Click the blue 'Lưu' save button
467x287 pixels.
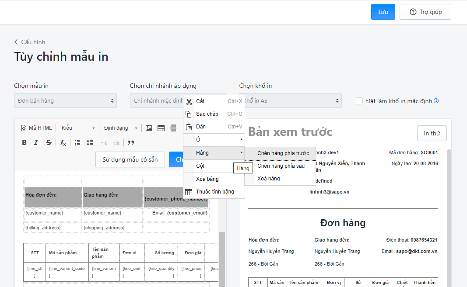tap(383, 12)
